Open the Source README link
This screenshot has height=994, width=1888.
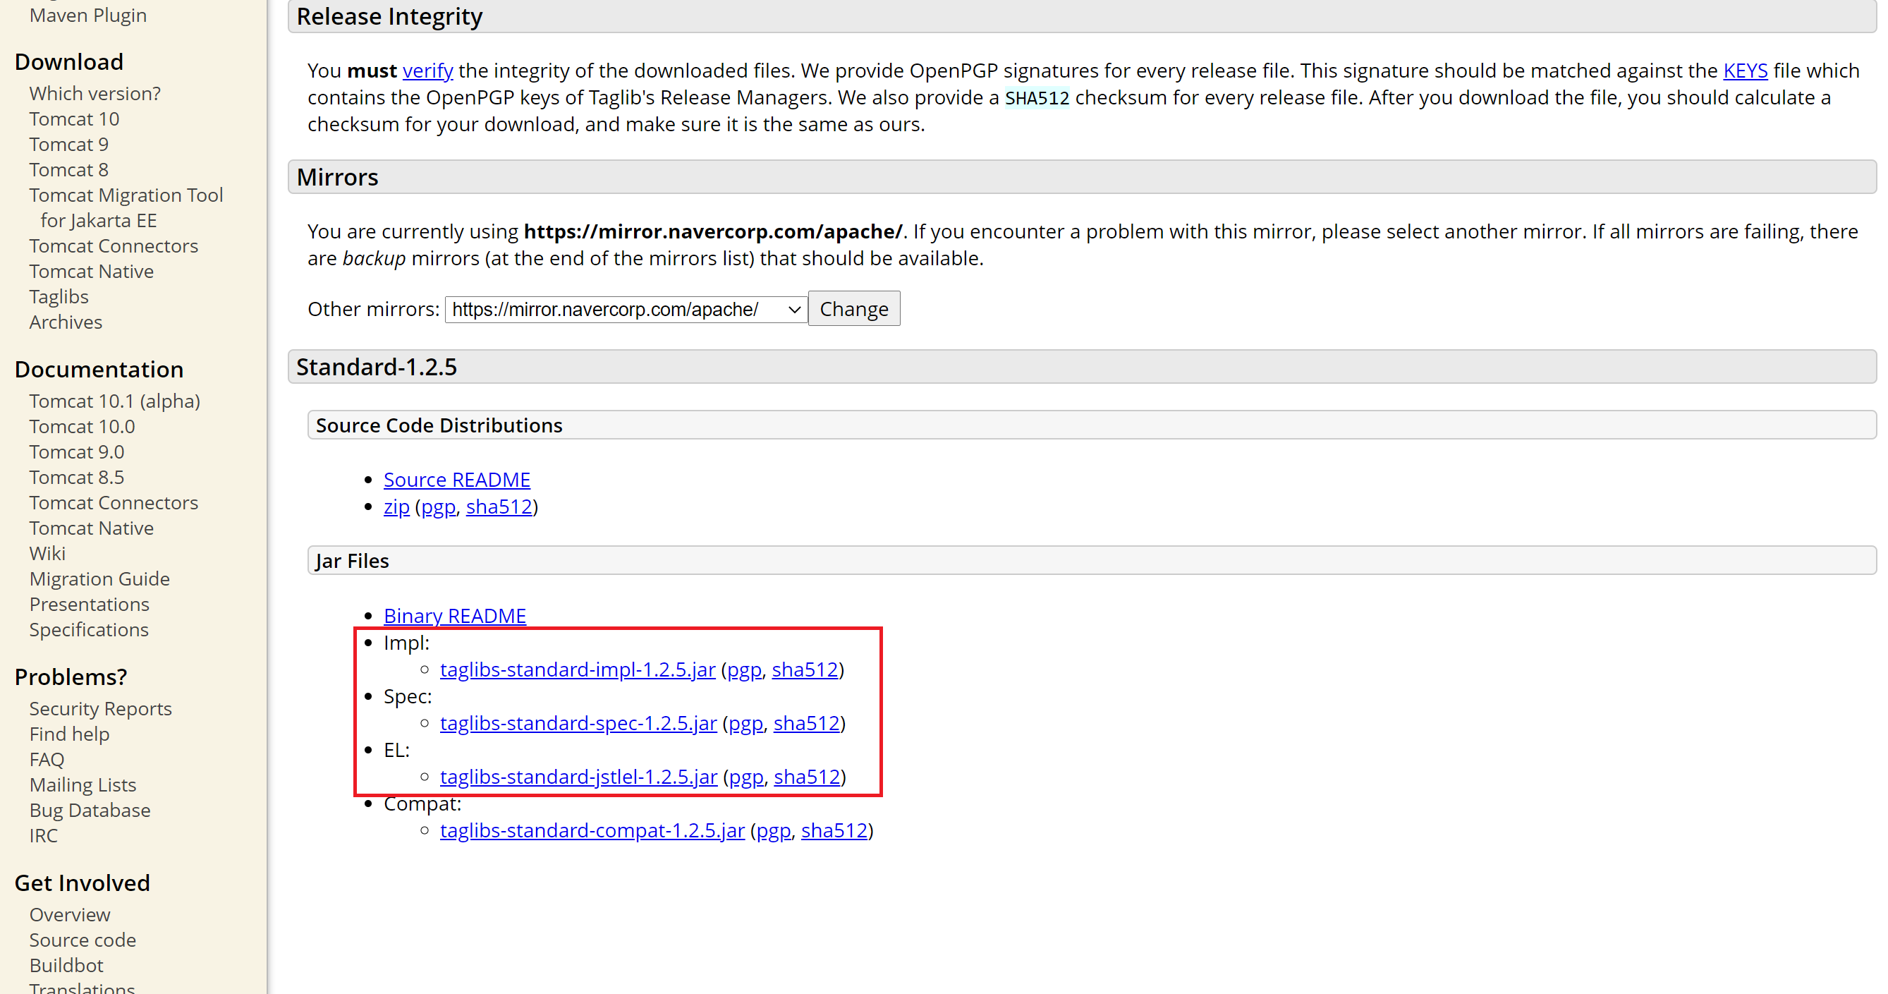coord(456,480)
